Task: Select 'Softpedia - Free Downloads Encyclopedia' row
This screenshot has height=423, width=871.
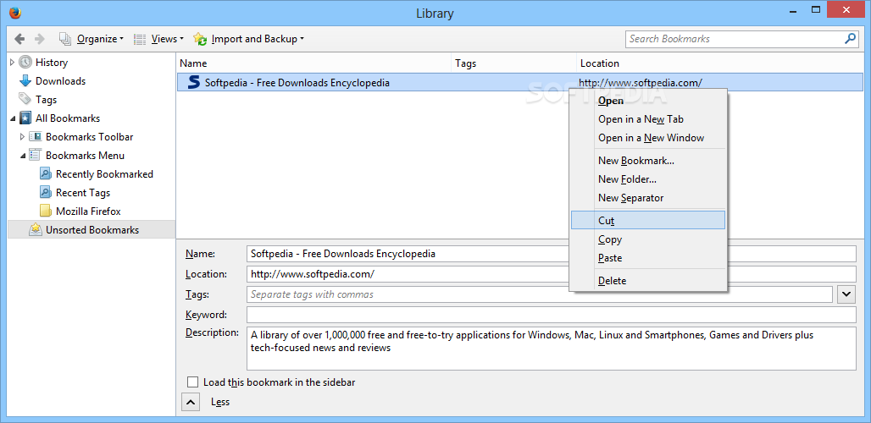Action: (x=520, y=83)
